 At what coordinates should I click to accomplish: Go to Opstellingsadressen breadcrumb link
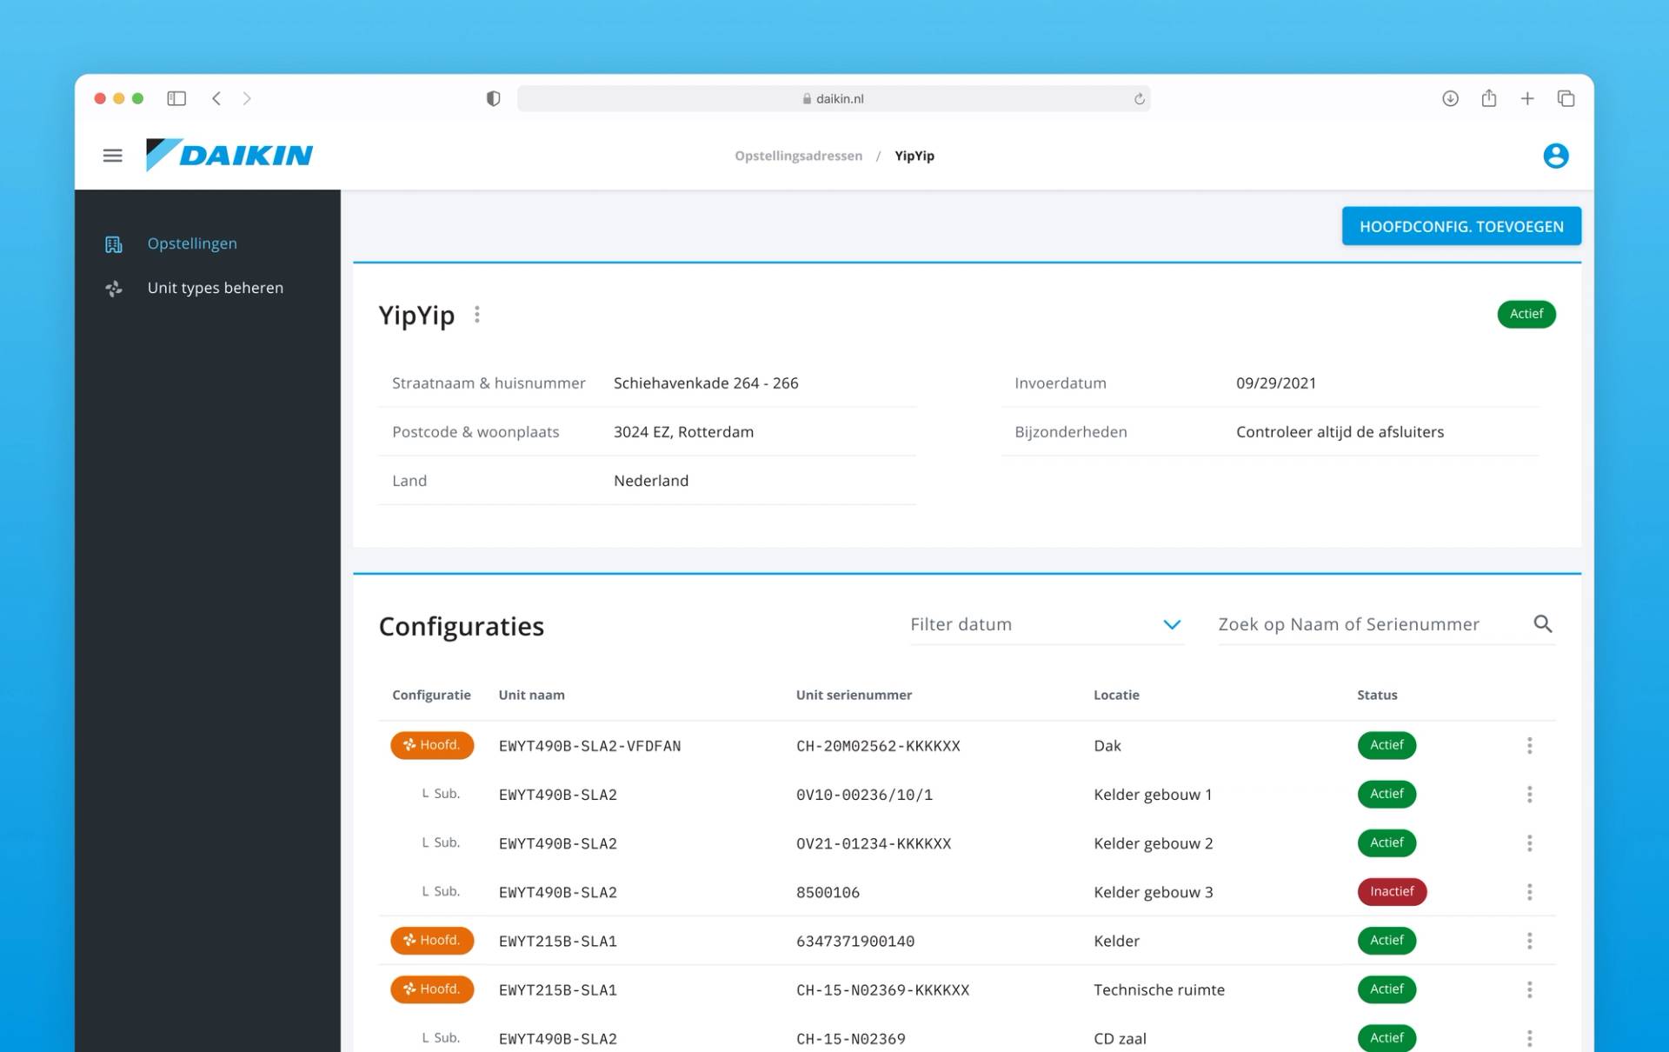click(x=798, y=156)
